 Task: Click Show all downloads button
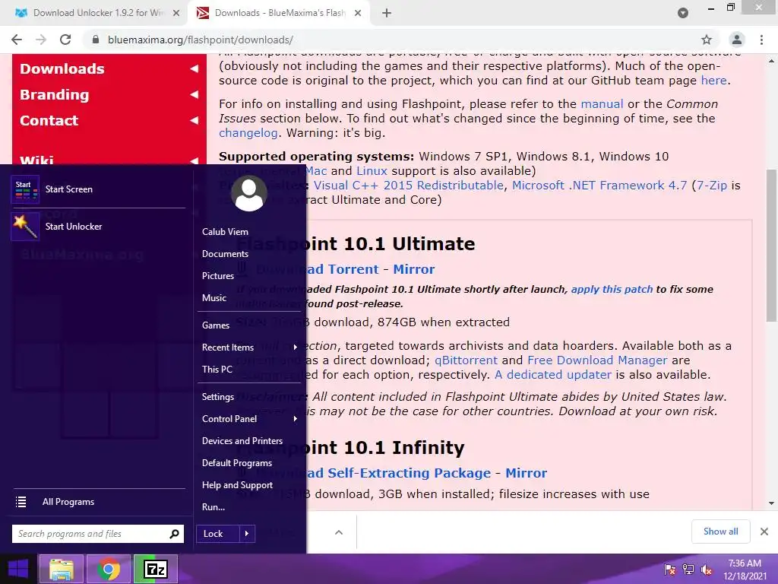pos(720,532)
